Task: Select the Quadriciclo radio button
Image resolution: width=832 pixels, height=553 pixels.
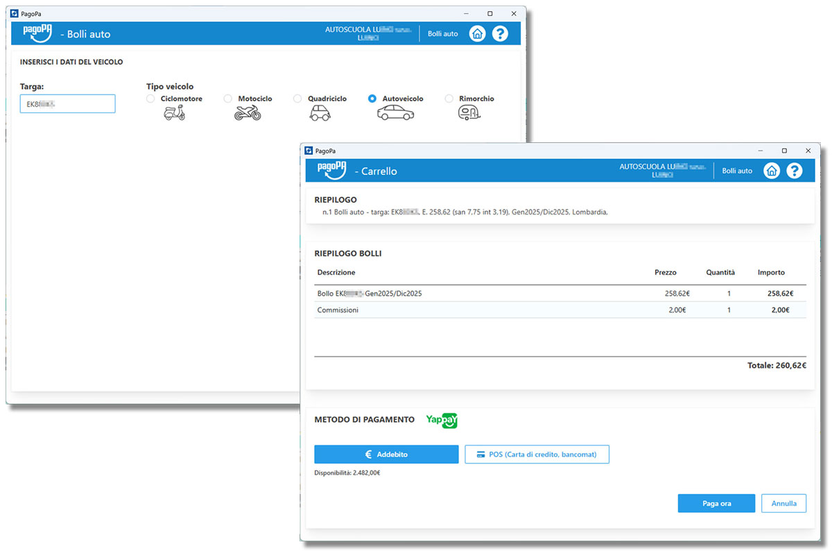Action: click(297, 99)
